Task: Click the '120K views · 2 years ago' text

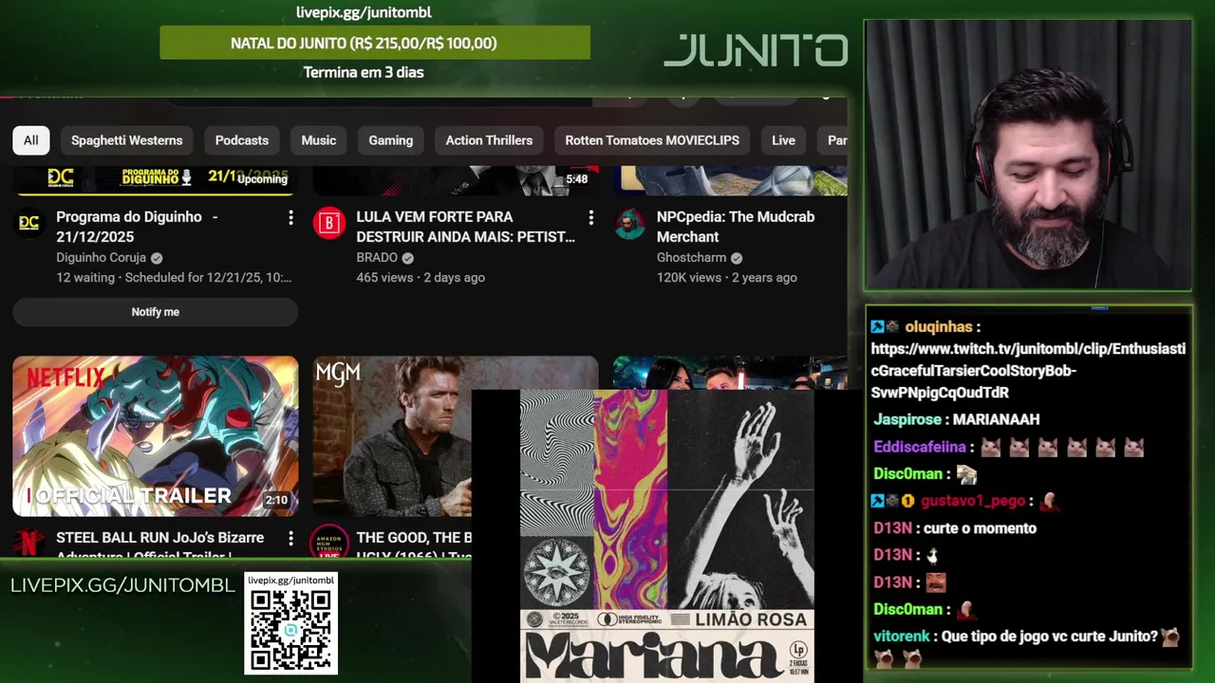Action: [x=727, y=278]
